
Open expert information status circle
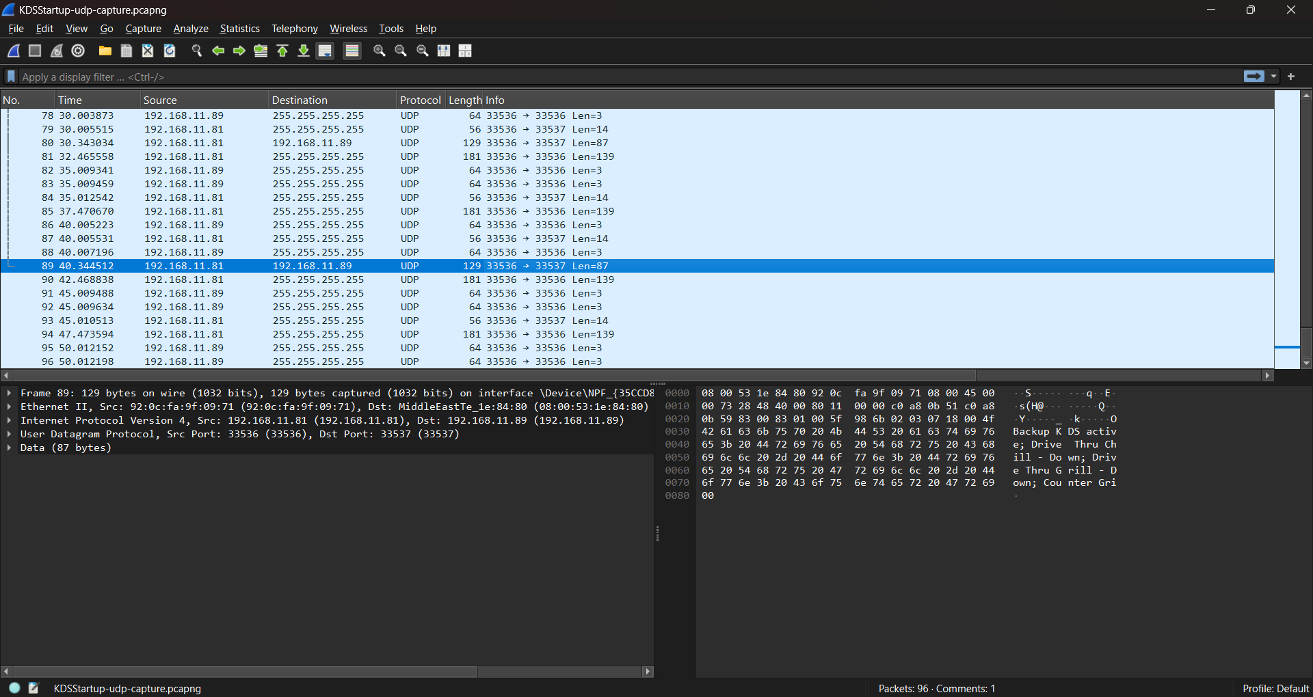[x=14, y=687]
